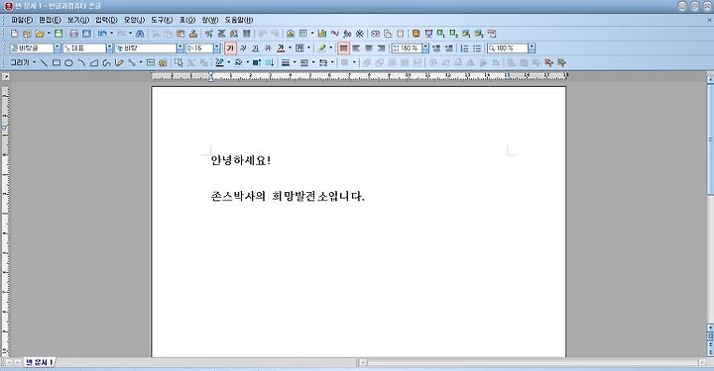Screen dimensions: 714x371
Task: Open the 편집(E) menu
Action: pyautogui.click(x=51, y=20)
